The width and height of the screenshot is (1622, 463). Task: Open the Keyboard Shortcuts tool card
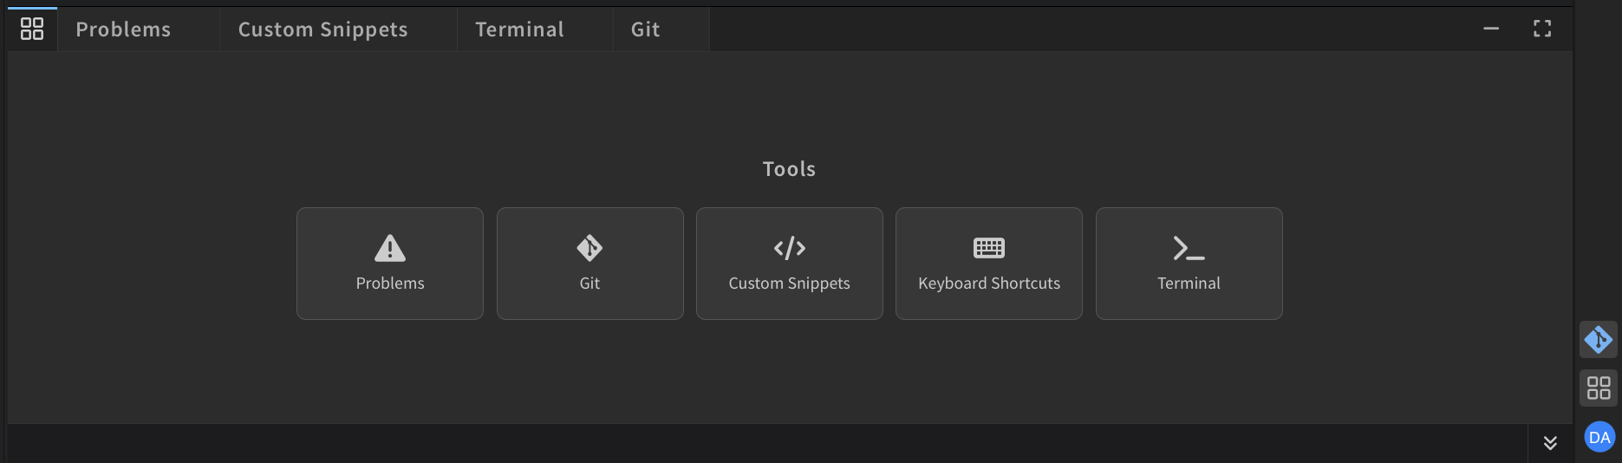[989, 264]
